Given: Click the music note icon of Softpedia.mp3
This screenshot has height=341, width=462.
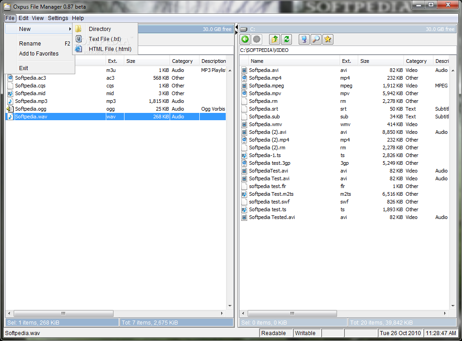Looking at the screenshot, I should click(10, 101).
